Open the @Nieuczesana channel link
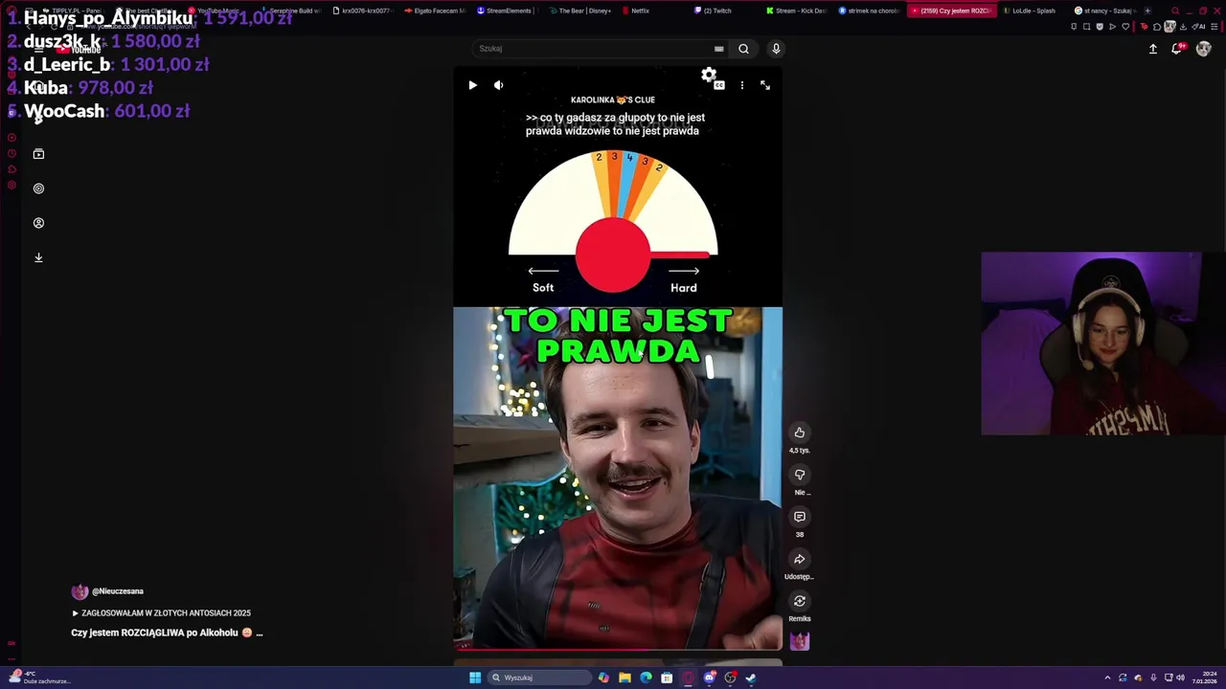 coord(118,591)
